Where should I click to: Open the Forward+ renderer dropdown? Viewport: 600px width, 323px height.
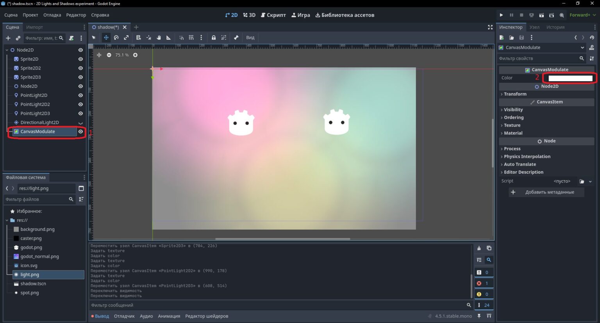[582, 15]
